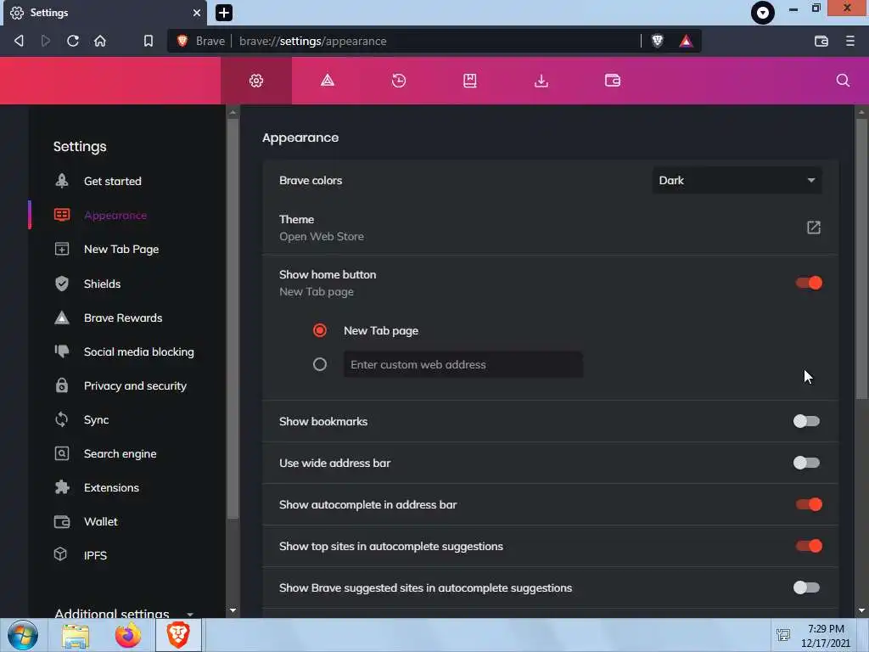This screenshot has width=869, height=652.
Task: Click the Theme Open Web Store row
Action: [x=550, y=228]
